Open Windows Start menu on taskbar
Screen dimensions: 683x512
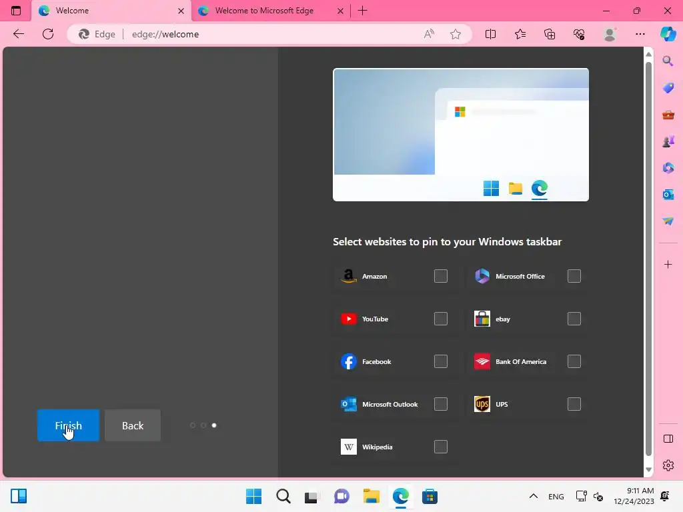253,496
